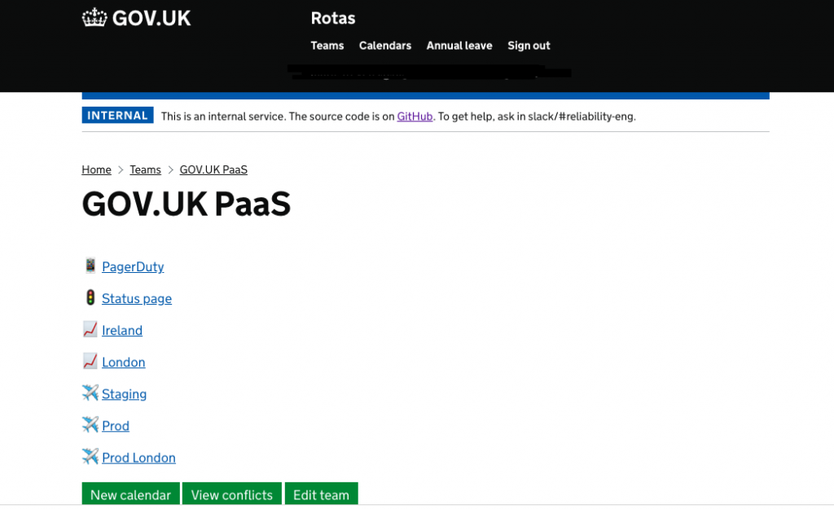Click the INTERNAL phase tag
This screenshot has height=510, width=834.
[x=117, y=116]
